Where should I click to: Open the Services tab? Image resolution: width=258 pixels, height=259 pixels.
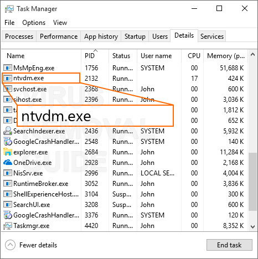212,37
